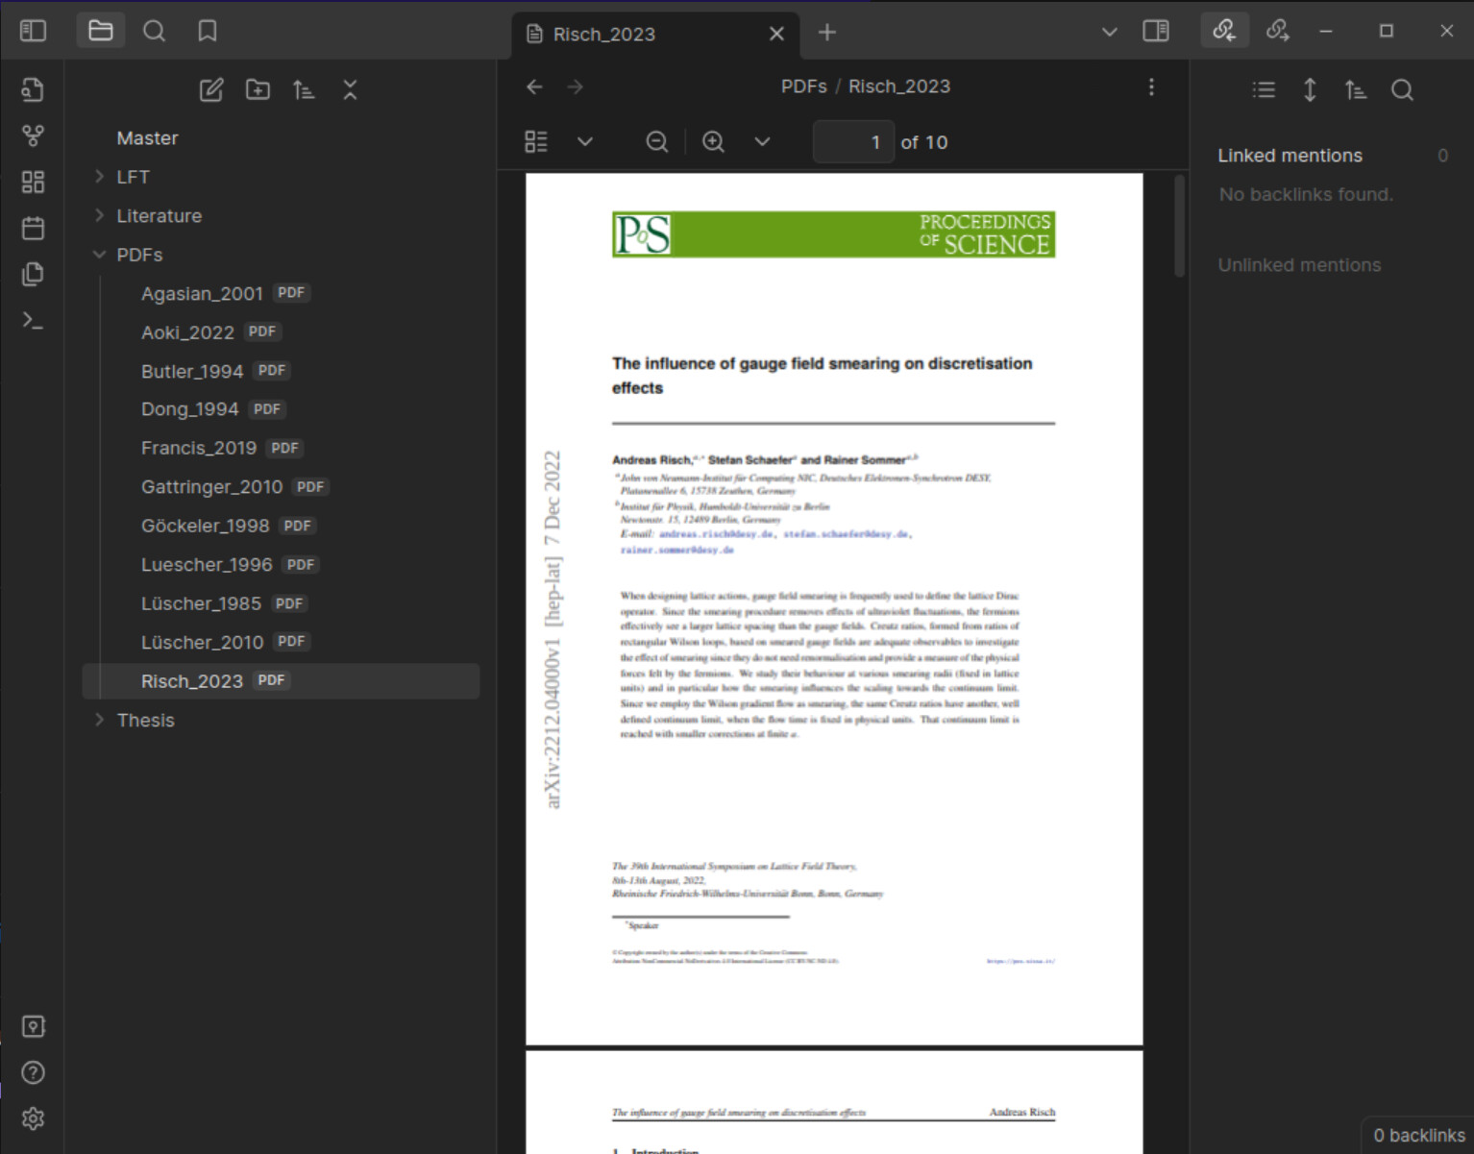Screen dimensions: 1474x1154
Task: Navigate forward in history
Action: click(575, 86)
